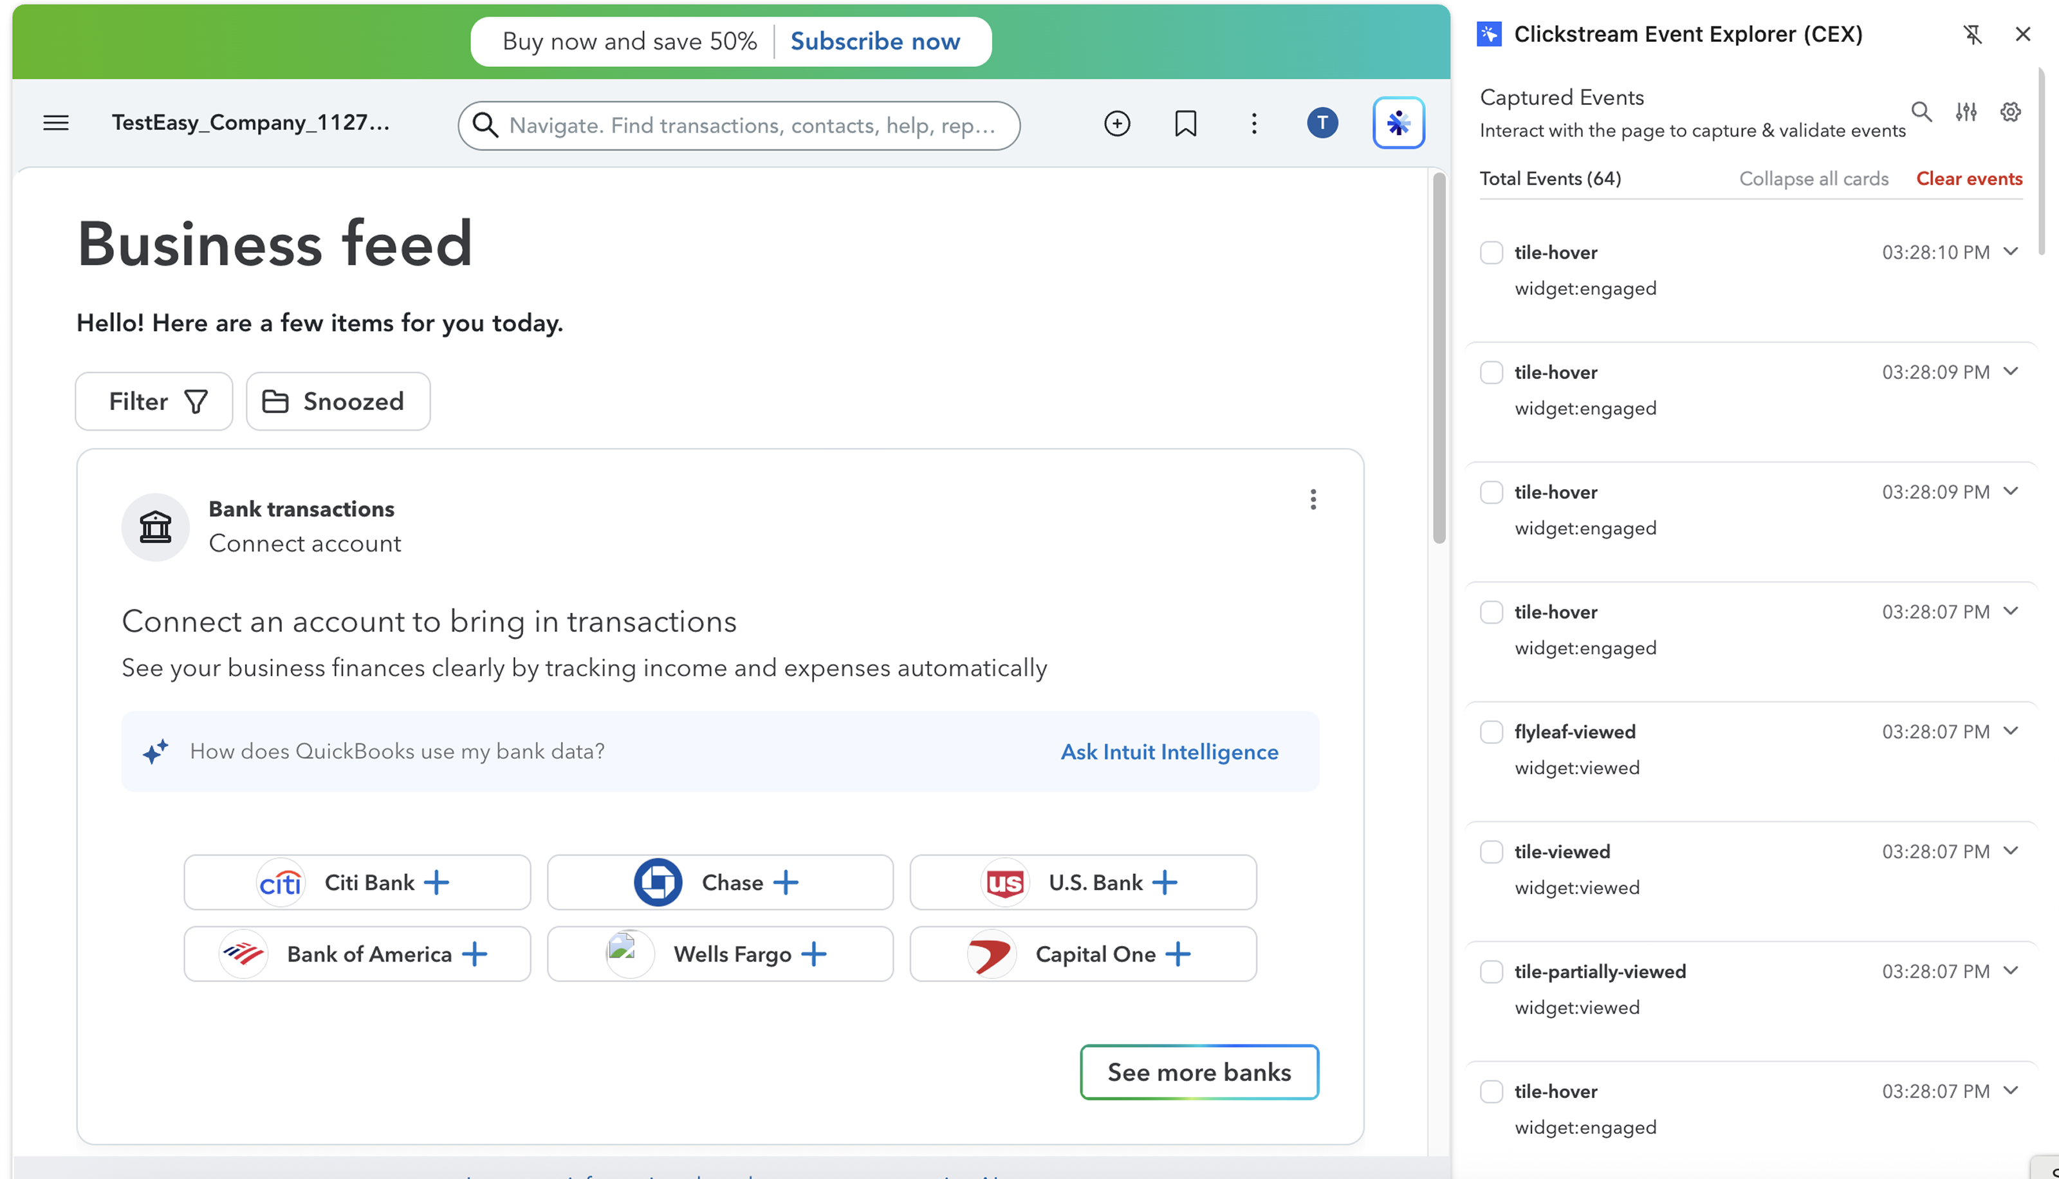Check the fourth tile-hover event, above flyleaf-viewed
Screen dimensions: 2059x1179
click(1491, 612)
